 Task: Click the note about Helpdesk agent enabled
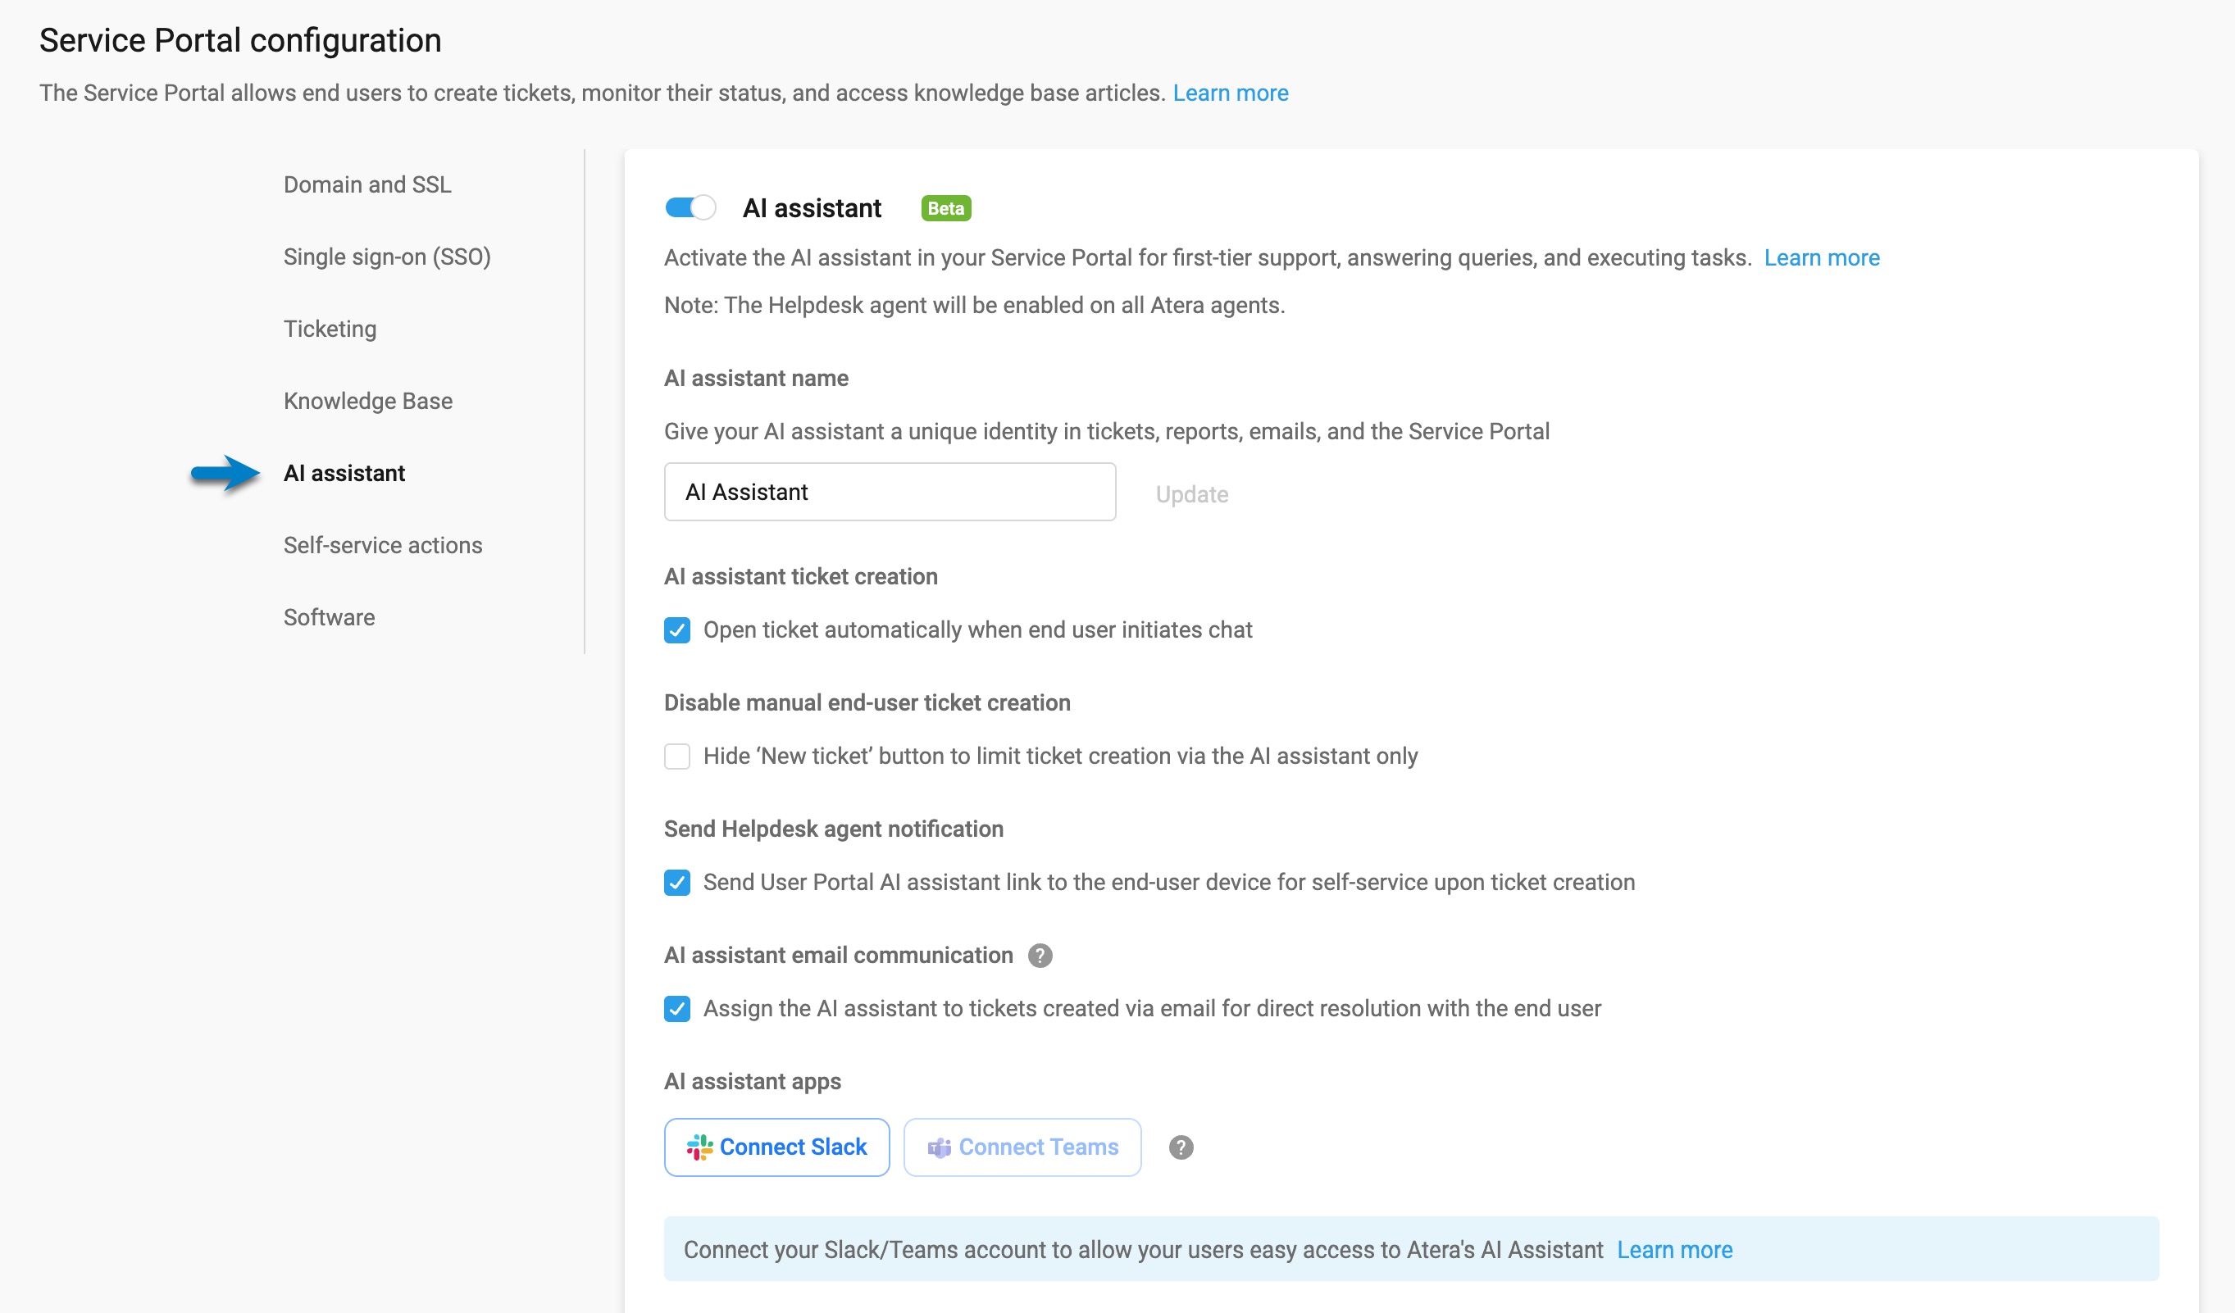[975, 305]
